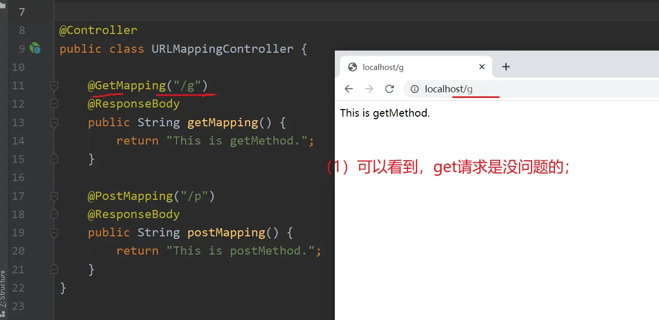The width and height of the screenshot is (659, 320).
Task: Click the @ResponseBody annotation on line 18
Action: click(134, 215)
